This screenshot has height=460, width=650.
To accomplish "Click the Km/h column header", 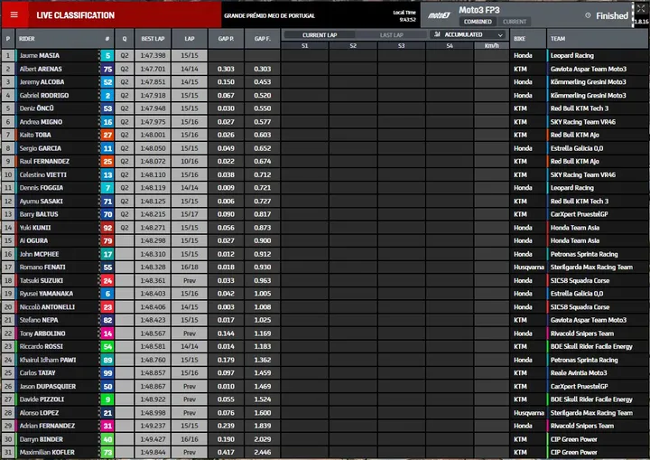I will coord(492,45).
